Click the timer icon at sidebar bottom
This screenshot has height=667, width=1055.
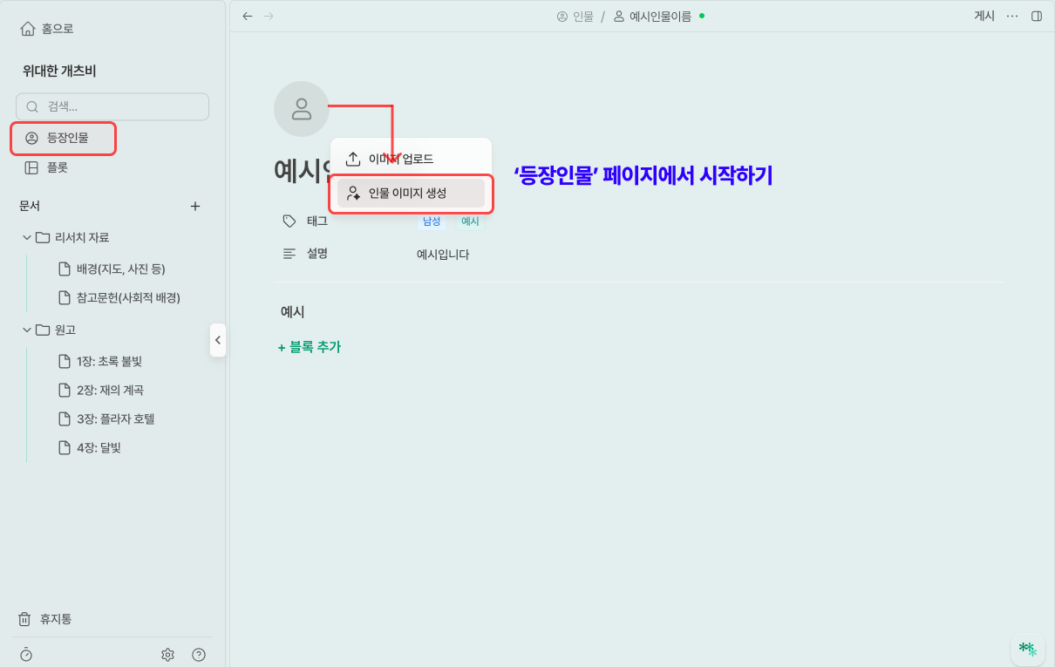[x=26, y=654]
